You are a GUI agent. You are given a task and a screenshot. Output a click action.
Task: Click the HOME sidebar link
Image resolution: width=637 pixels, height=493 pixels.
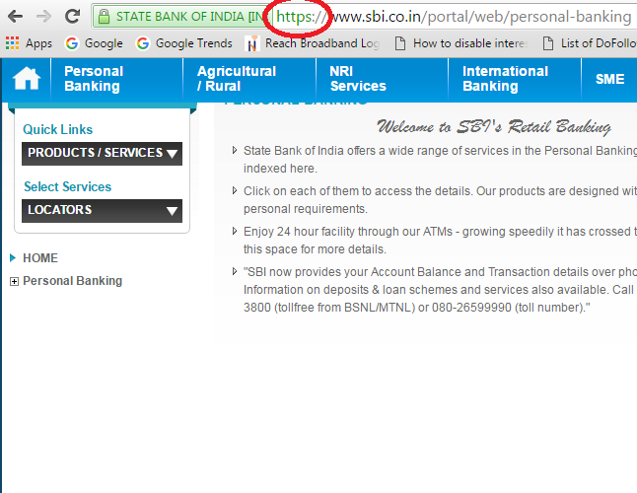click(x=40, y=258)
